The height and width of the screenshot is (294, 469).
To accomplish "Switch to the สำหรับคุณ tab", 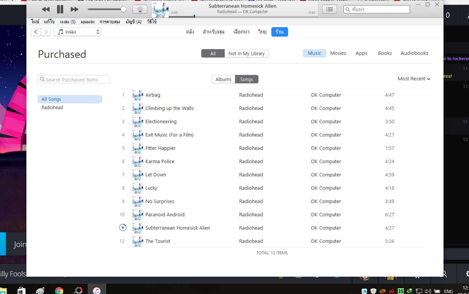I will 214,32.
